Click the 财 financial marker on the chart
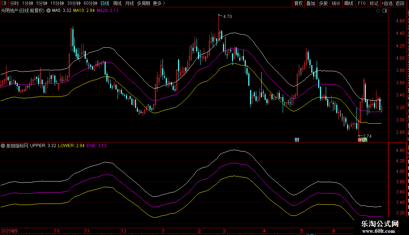Screen dimensions: 409x235 pos(297,140)
